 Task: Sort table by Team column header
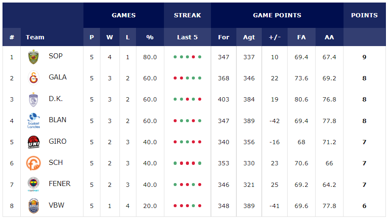(x=35, y=37)
